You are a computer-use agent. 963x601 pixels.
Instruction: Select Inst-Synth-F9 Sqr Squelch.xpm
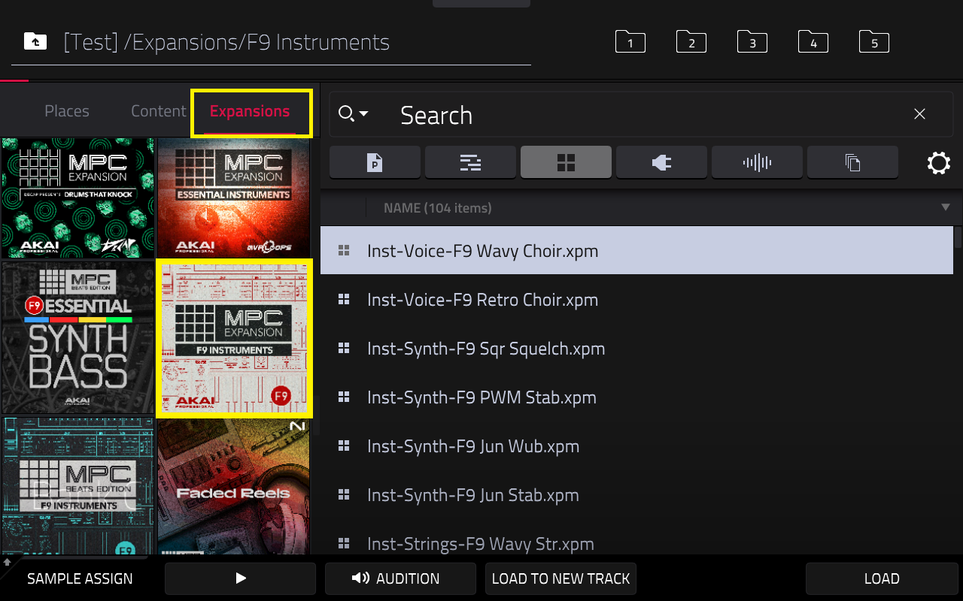pyautogui.click(x=636, y=348)
